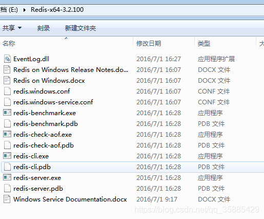Image resolution: width=264 pixels, height=219 pixels.
Task: Click the redis-benchmark.exe application icon
Action: [7, 113]
